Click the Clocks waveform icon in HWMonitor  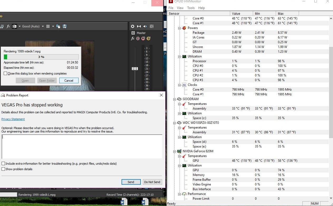[x=185, y=85]
